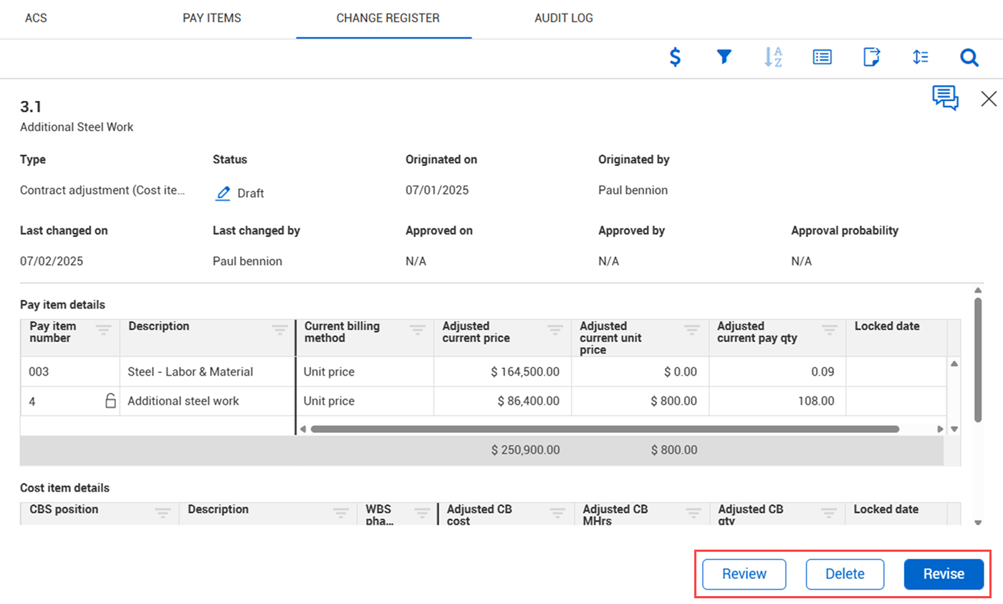The image size is (1003, 604).
Task: Click the export document icon
Action: pyautogui.click(x=871, y=57)
